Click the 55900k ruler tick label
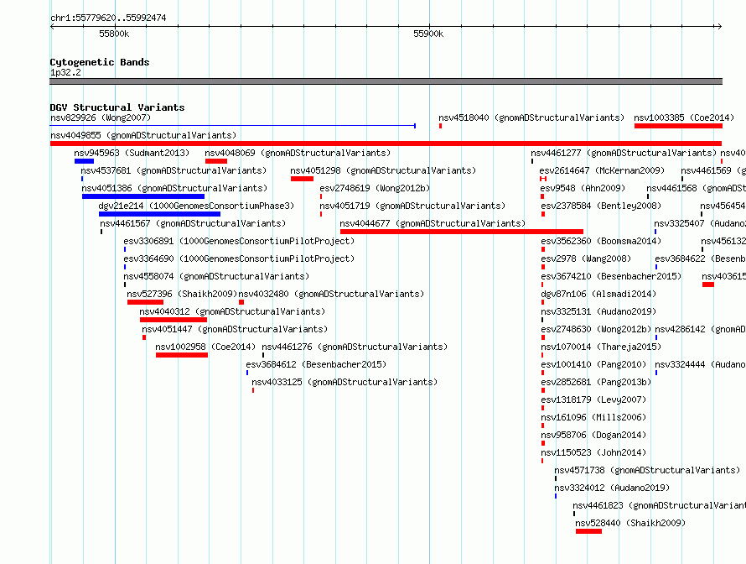The image size is (746, 564). (x=428, y=34)
